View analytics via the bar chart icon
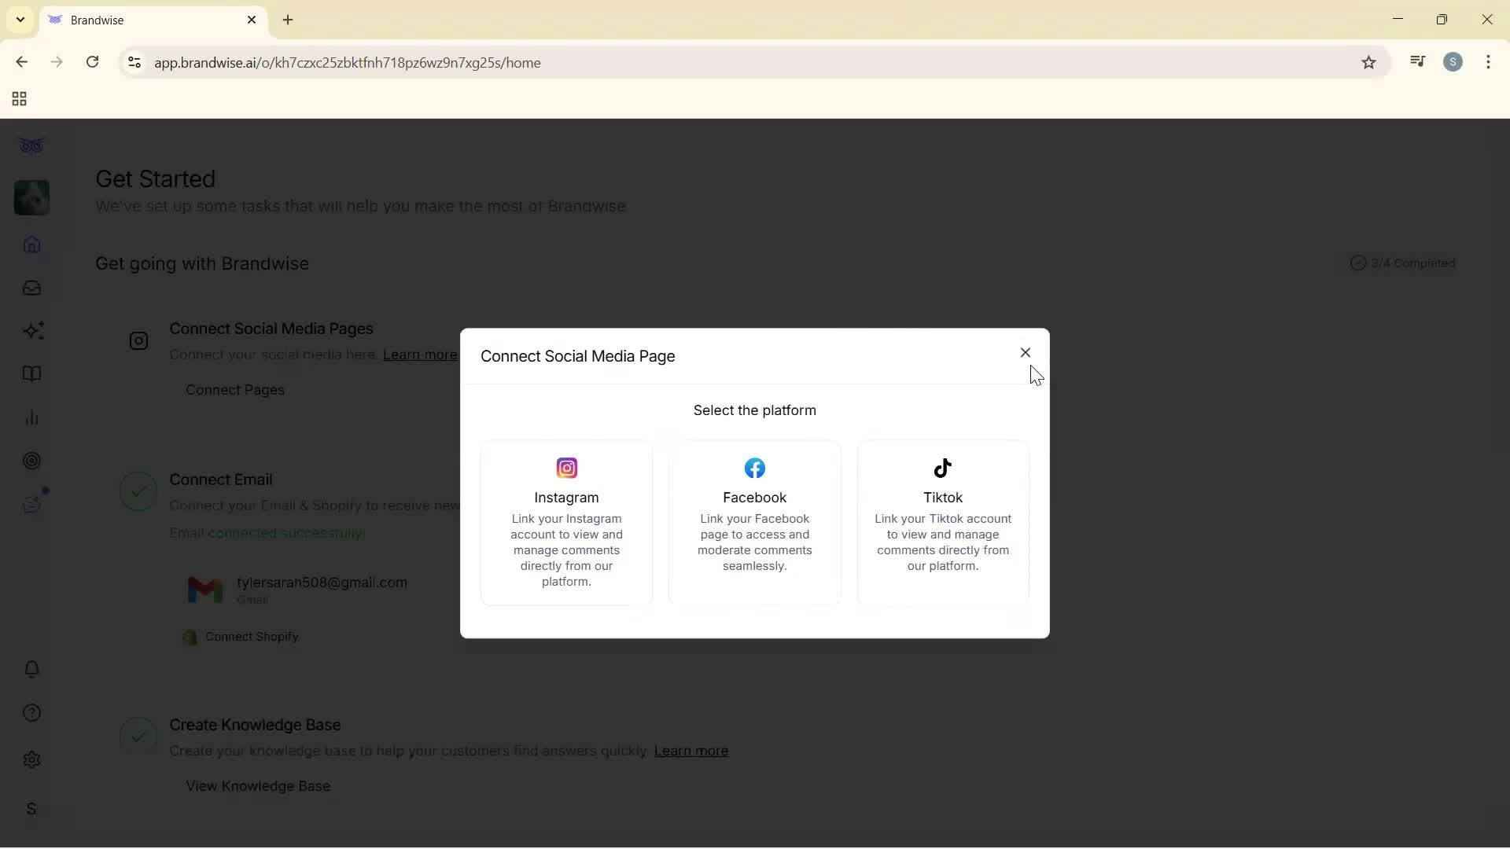Screen dimensions: 1510x849 (31, 417)
